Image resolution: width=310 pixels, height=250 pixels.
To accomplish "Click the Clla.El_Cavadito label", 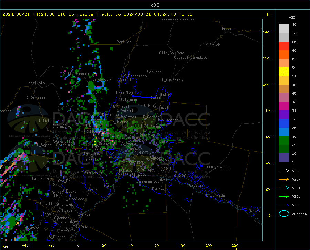I will coord(190,57).
